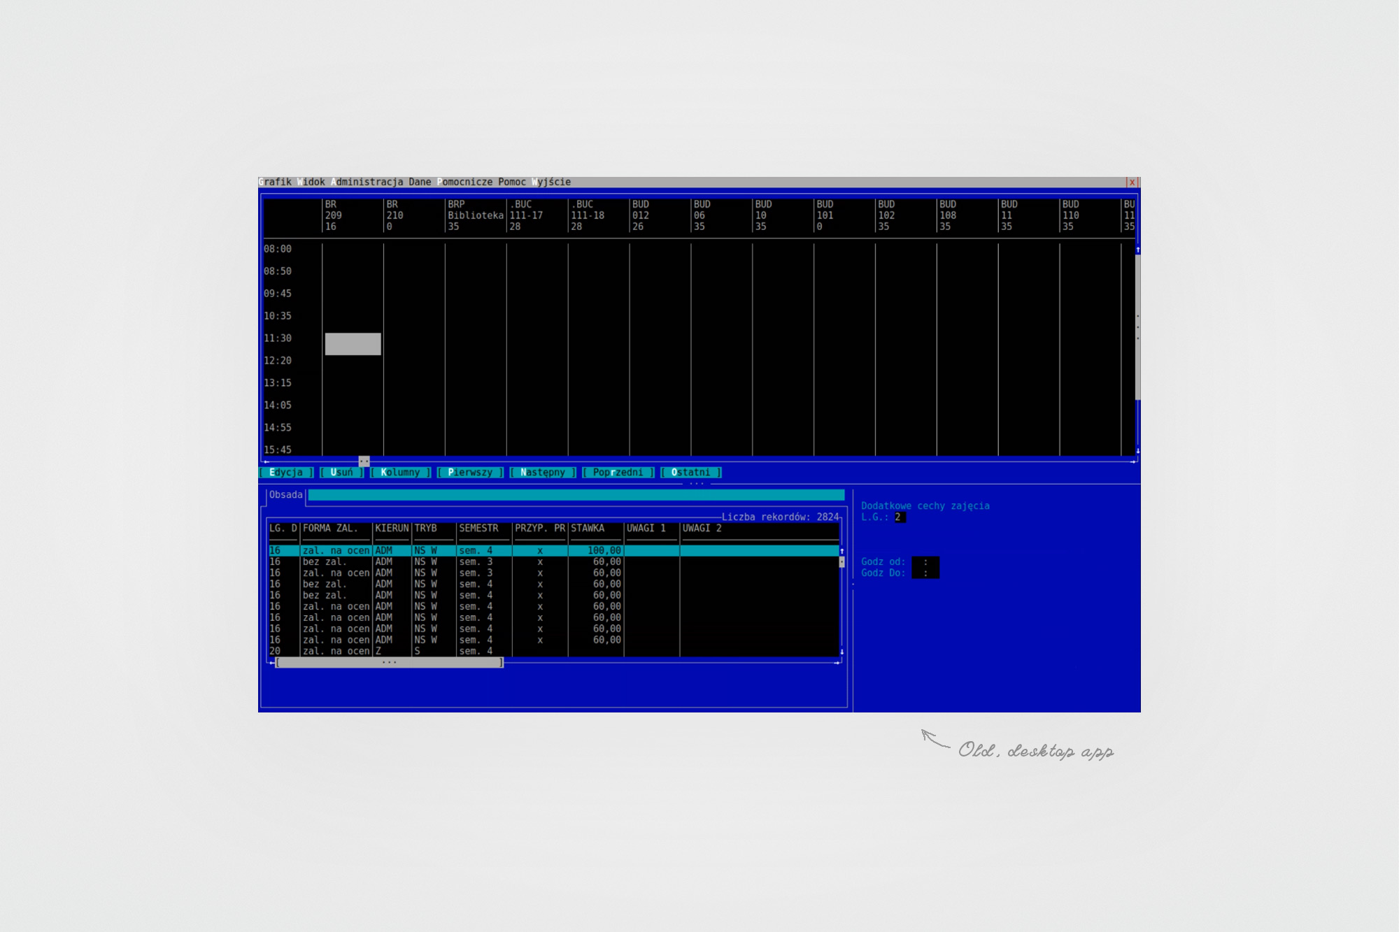Open the Grafik menu
Viewport: 1399px width, 932px height.
[275, 182]
